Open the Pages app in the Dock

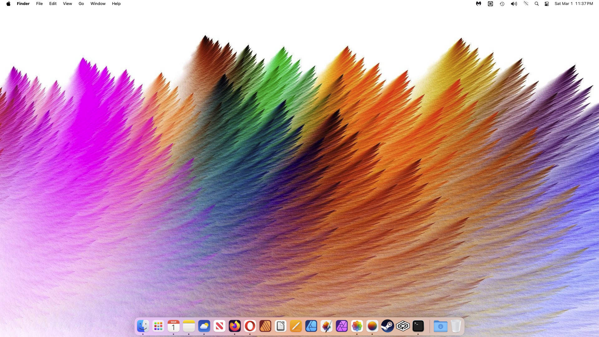pos(296,326)
